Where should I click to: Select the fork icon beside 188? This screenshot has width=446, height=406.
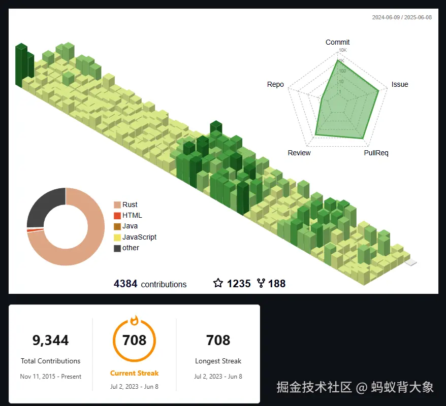261,284
